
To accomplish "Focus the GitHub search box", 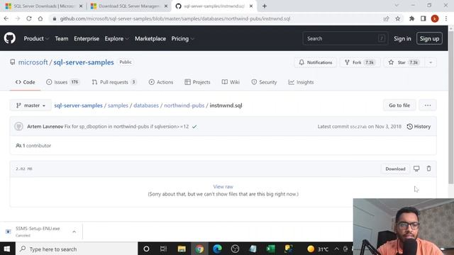I will [x=345, y=38].
